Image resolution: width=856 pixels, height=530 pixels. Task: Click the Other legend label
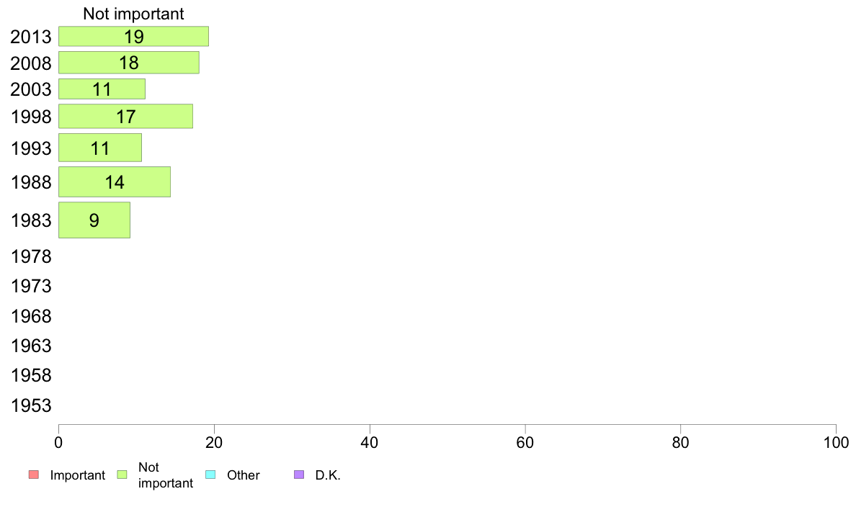pyautogui.click(x=244, y=475)
